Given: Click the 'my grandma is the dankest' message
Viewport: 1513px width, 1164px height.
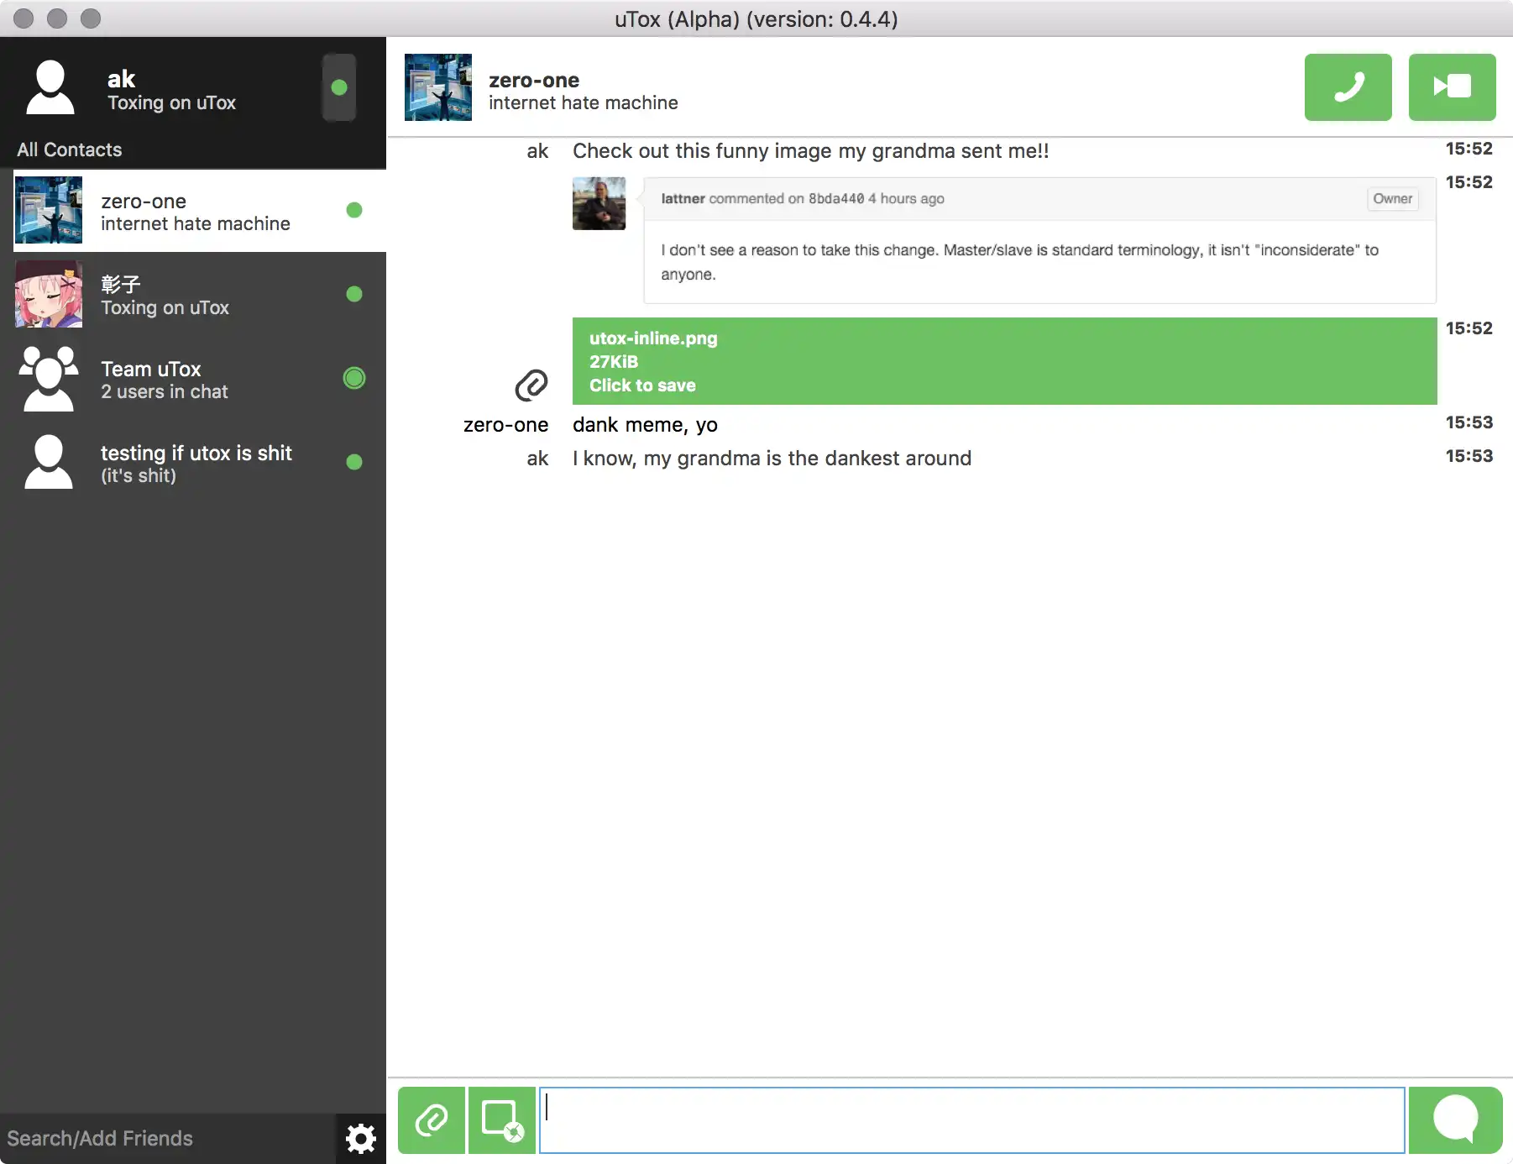Looking at the screenshot, I should [x=772, y=459].
